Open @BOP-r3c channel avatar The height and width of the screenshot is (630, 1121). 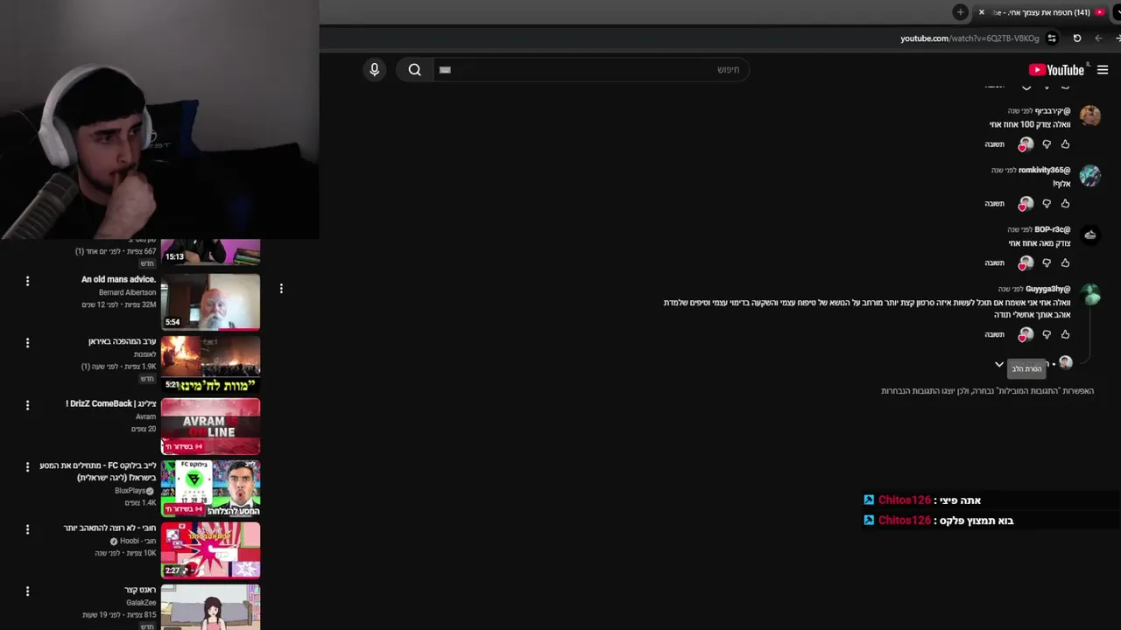point(1090,234)
